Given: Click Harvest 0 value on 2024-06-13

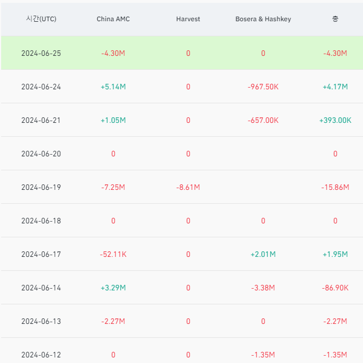Looking at the screenshot, I should click(x=188, y=321).
